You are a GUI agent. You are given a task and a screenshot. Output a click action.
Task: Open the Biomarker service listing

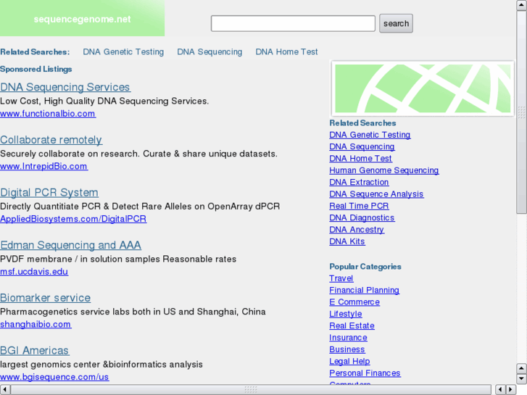[46, 298]
